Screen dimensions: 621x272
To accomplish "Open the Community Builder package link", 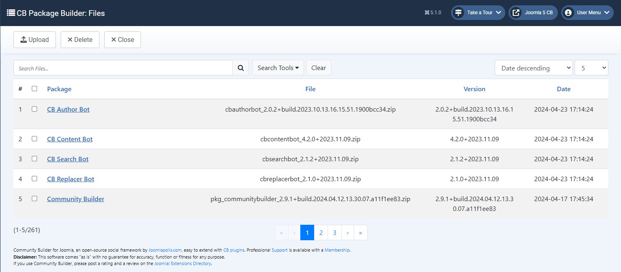I will (x=76, y=199).
